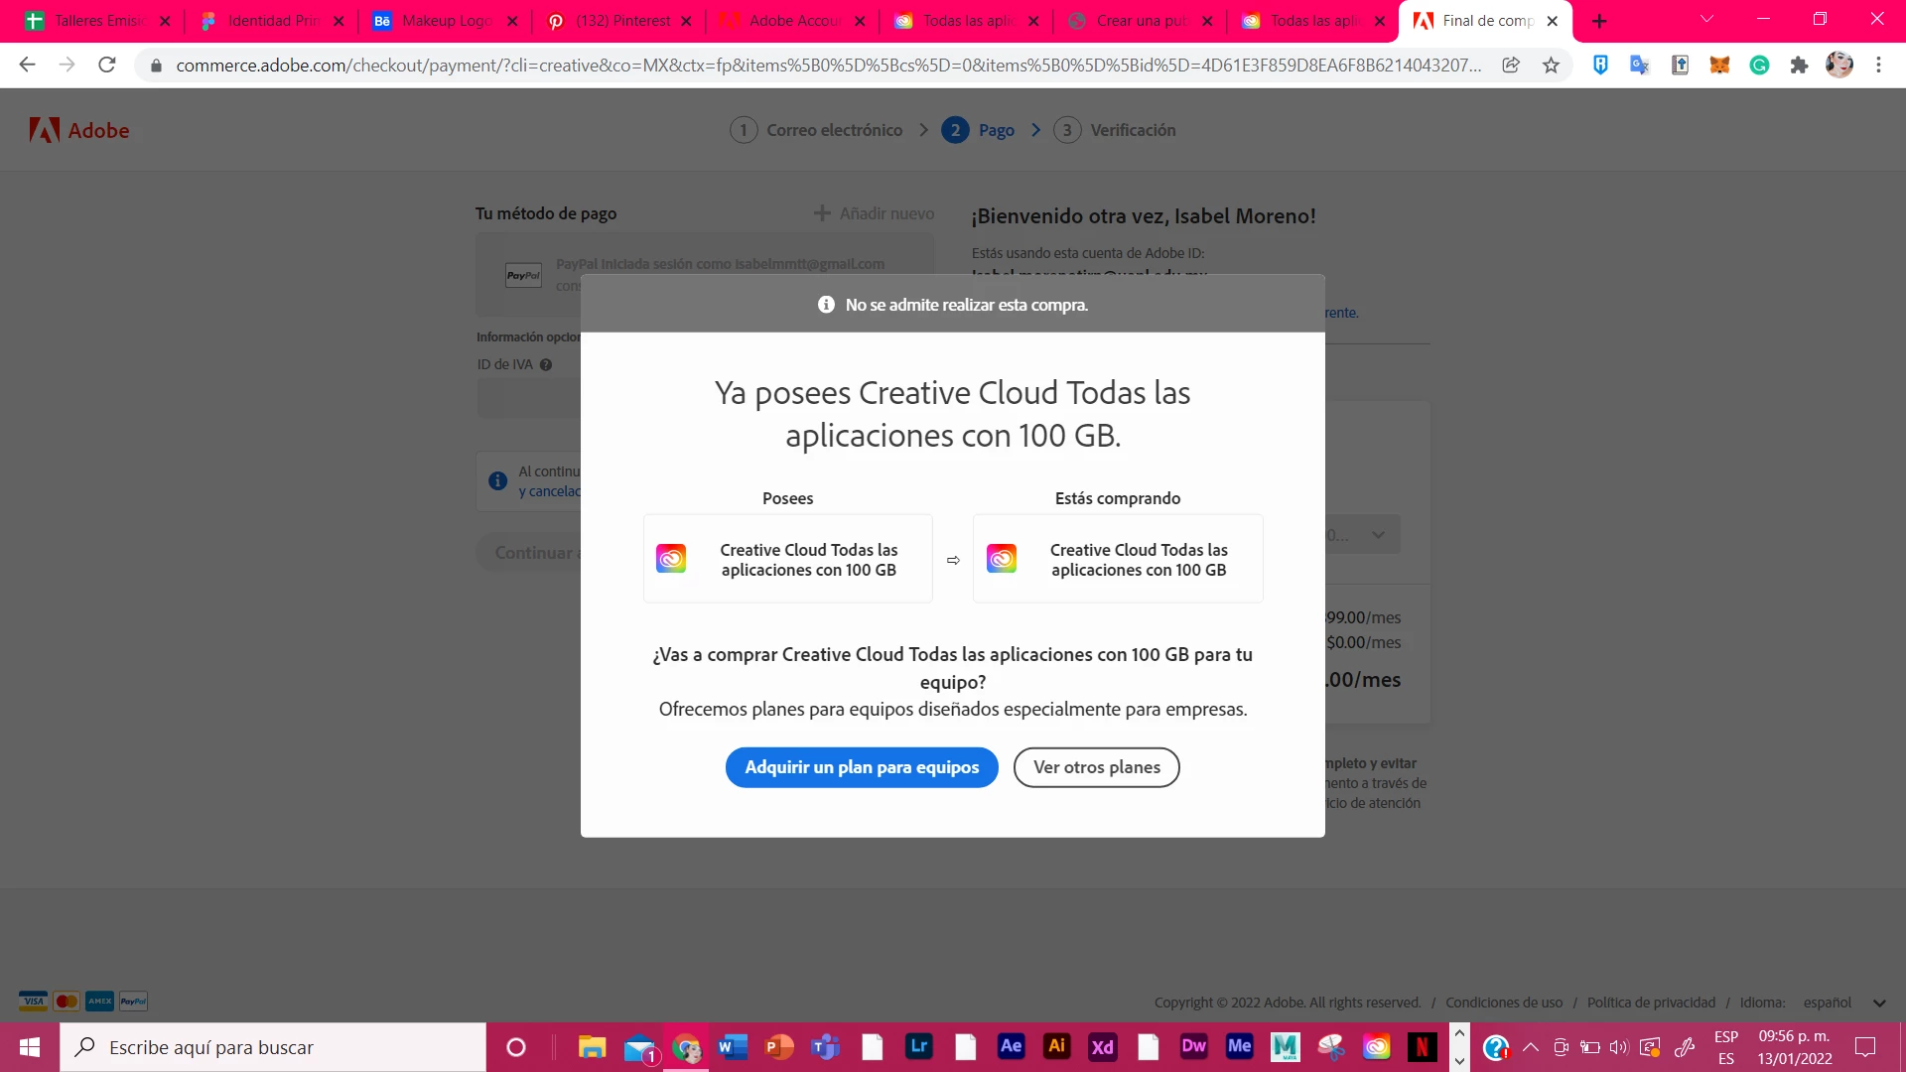Open the Condiciones de uso link
Viewport: 1906px width, 1072px height.
(x=1504, y=1003)
